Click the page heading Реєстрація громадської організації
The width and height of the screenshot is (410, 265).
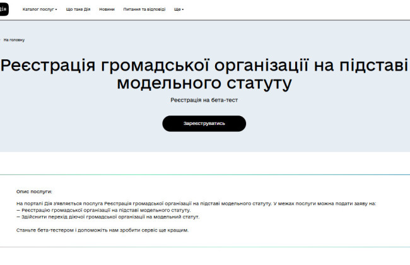(x=204, y=74)
